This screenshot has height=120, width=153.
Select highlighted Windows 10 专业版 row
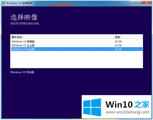click(77, 49)
